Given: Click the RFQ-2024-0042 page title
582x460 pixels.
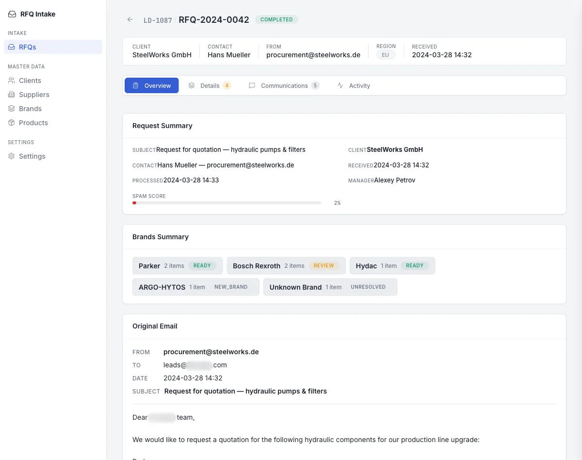Looking at the screenshot, I should [214, 20].
